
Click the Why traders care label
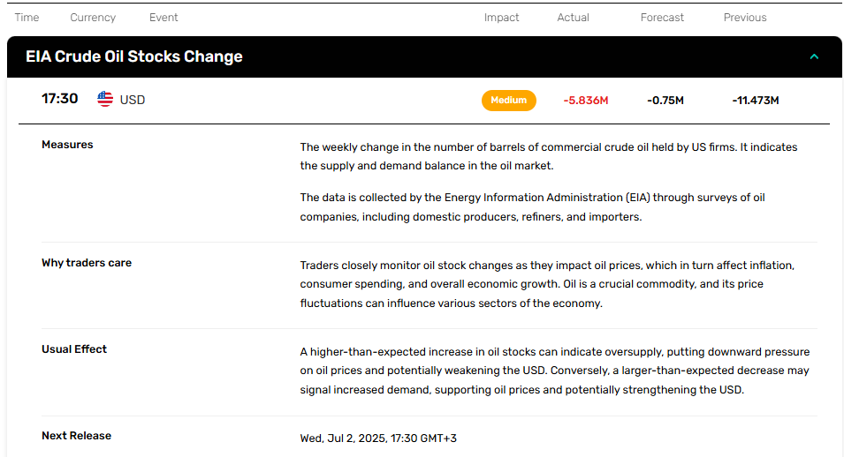(x=87, y=263)
